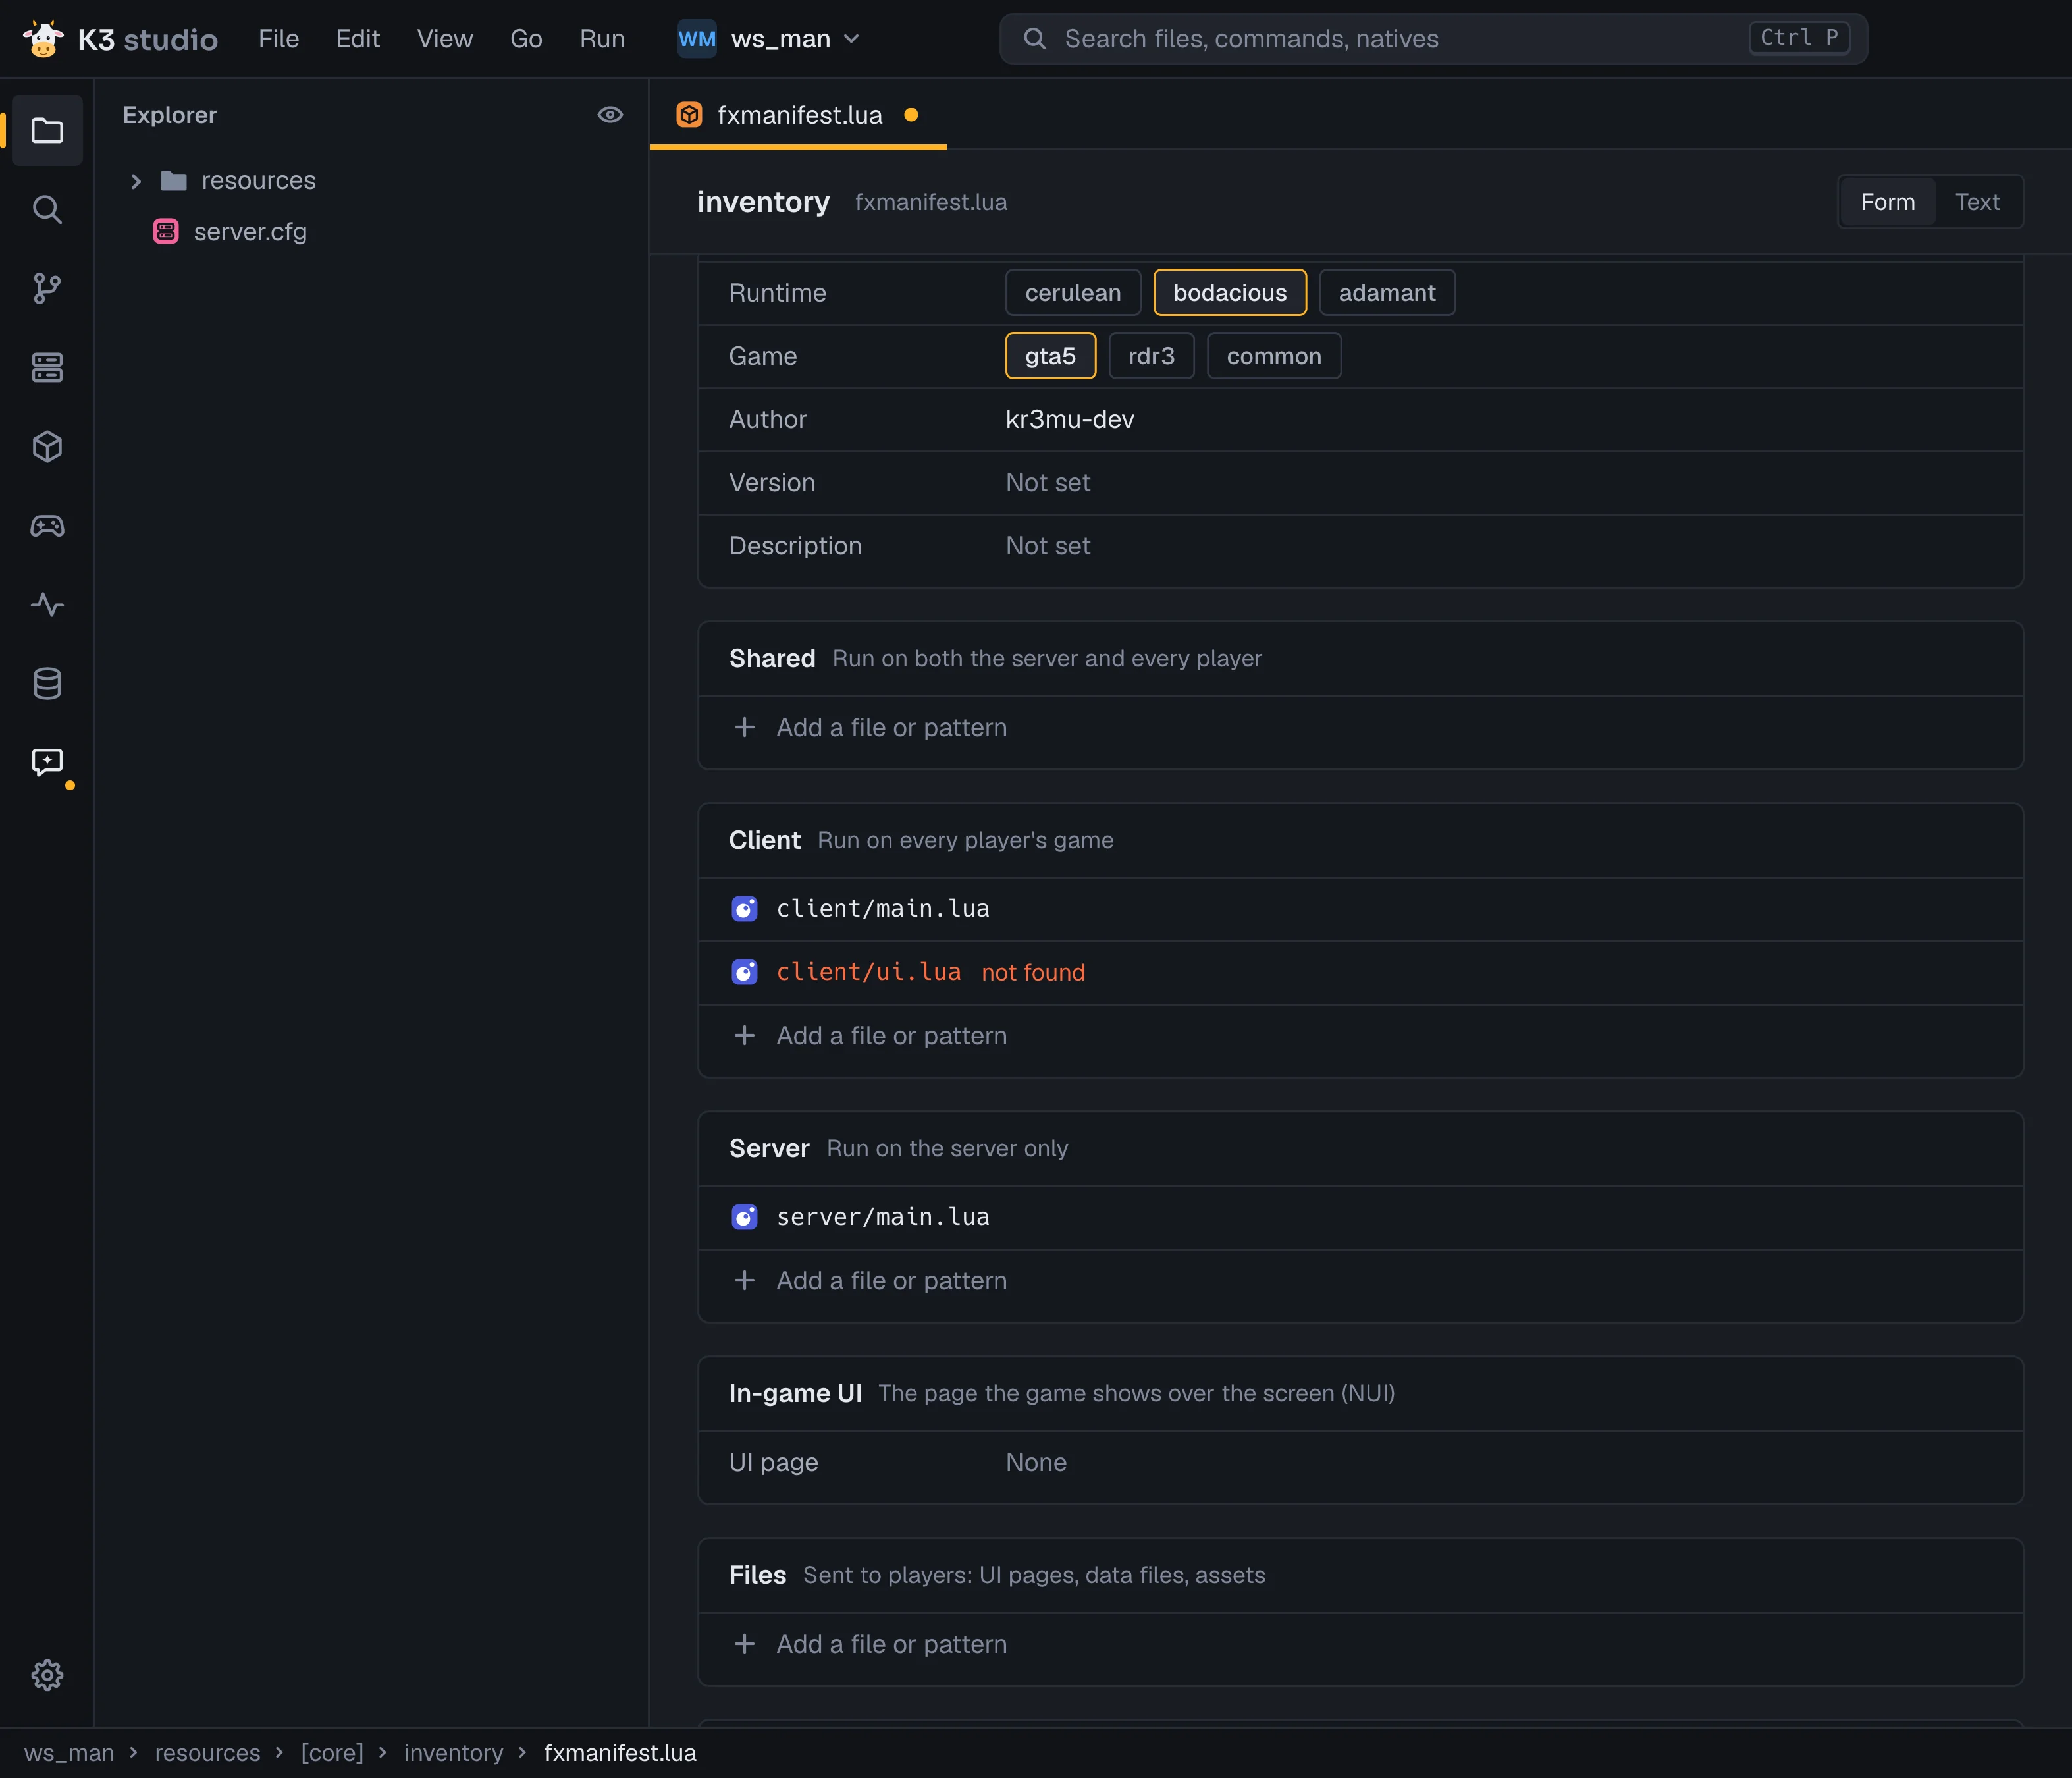Click the Lua icon beside client/ui.lua
Viewport: 2072px width, 1778px height.
[x=744, y=971]
